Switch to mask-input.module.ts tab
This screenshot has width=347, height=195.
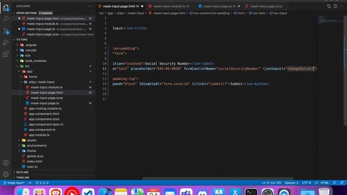click(169, 6)
